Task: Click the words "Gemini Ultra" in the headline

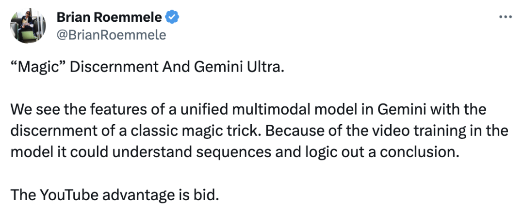Action: pyautogui.click(x=239, y=67)
